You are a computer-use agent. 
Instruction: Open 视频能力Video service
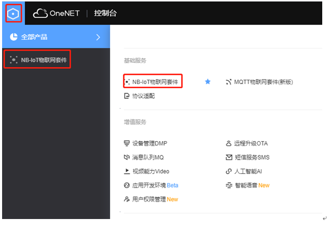[x=151, y=171]
